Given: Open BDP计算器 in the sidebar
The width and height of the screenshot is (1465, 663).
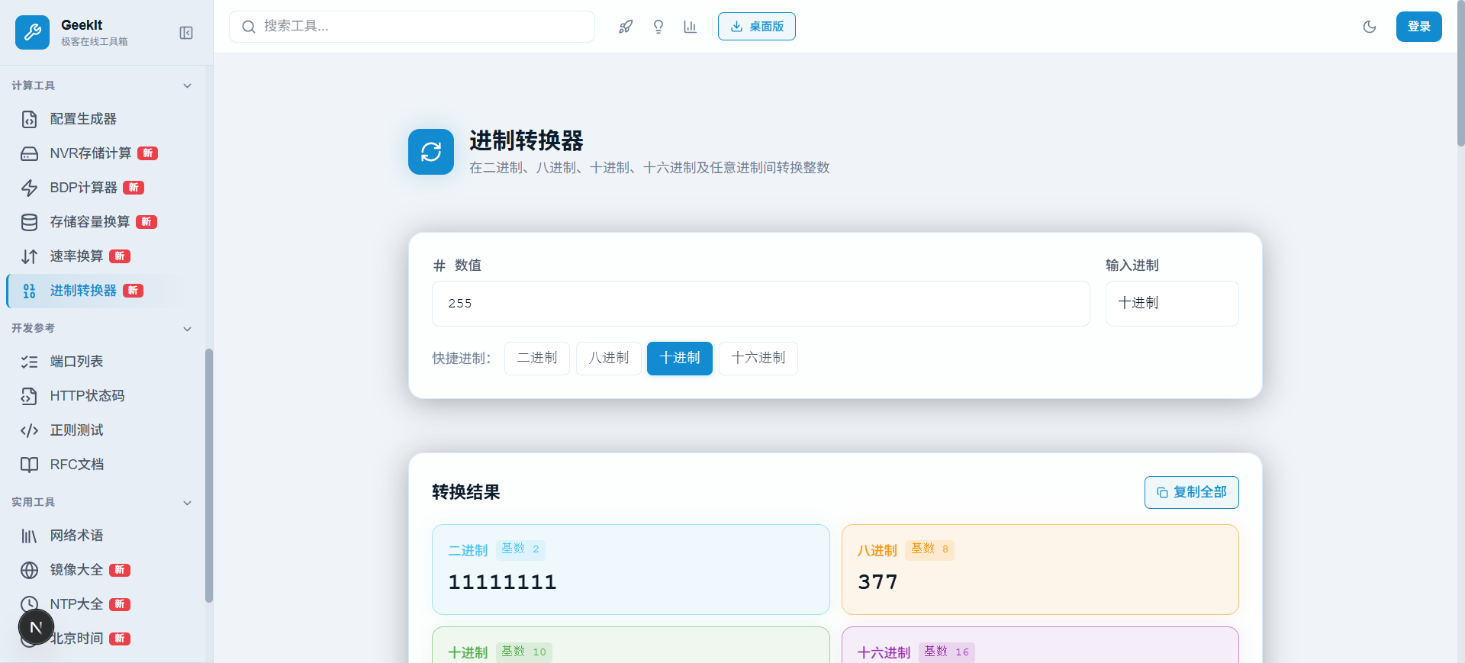Looking at the screenshot, I should pos(101,188).
